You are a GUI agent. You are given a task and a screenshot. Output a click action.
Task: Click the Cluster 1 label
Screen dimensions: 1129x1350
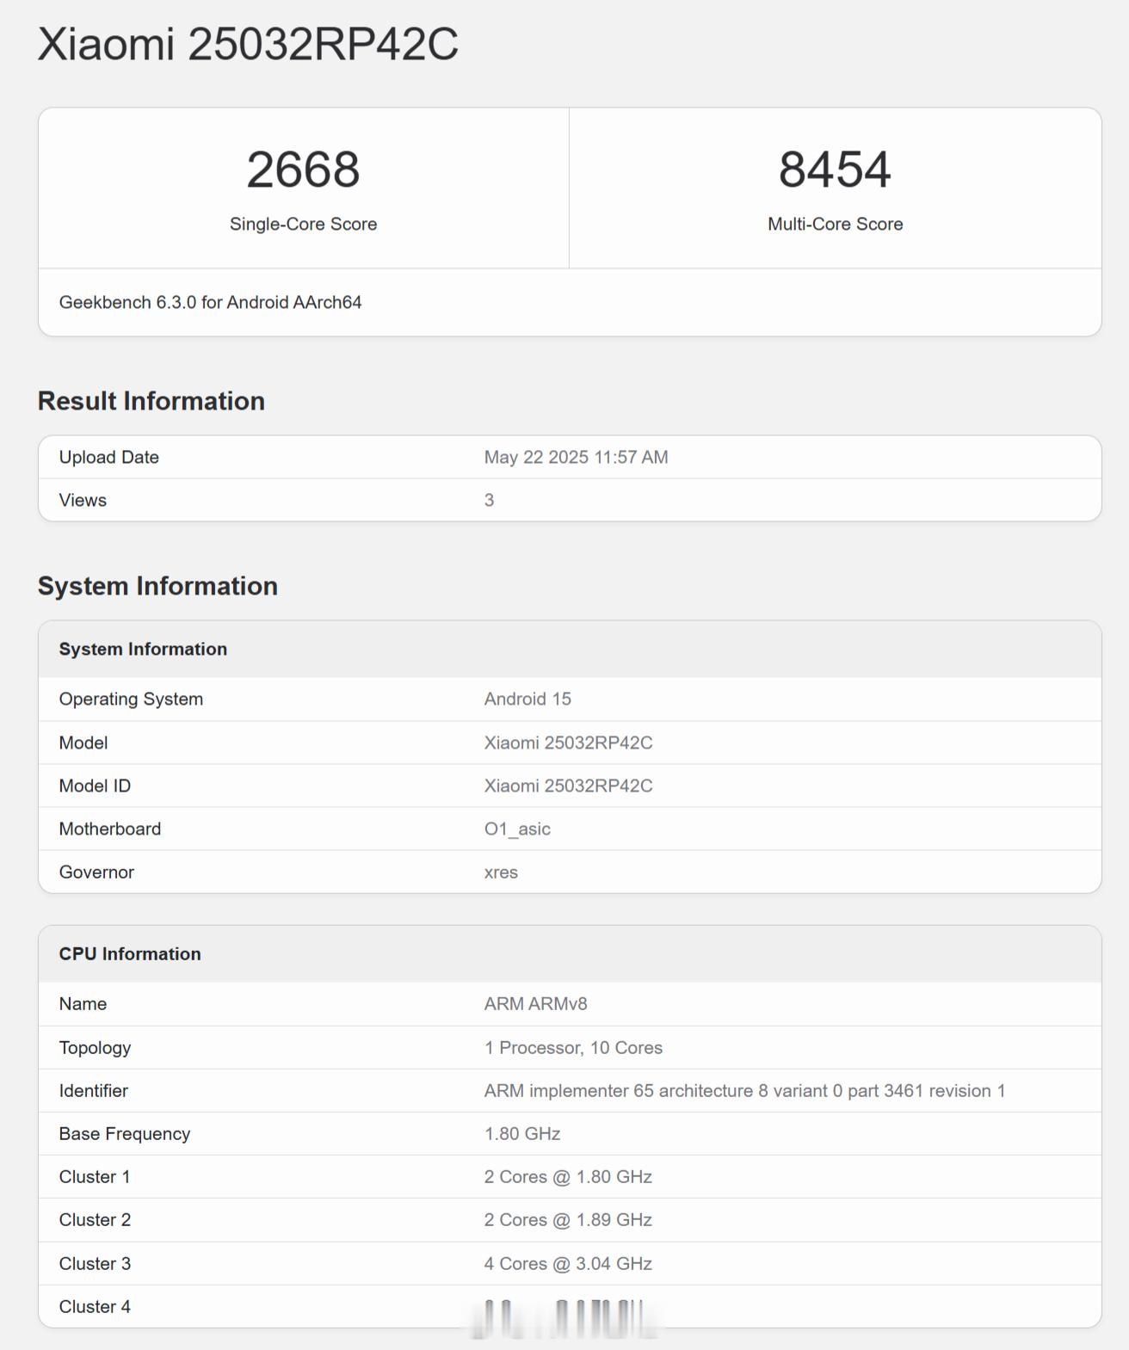point(95,1176)
